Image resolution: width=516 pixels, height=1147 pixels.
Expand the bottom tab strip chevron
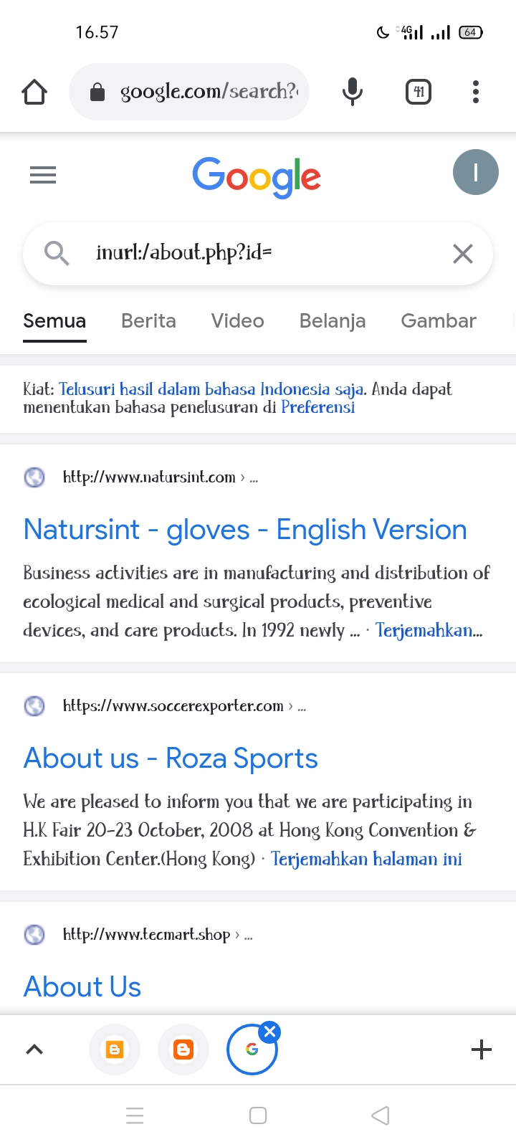click(x=34, y=1050)
